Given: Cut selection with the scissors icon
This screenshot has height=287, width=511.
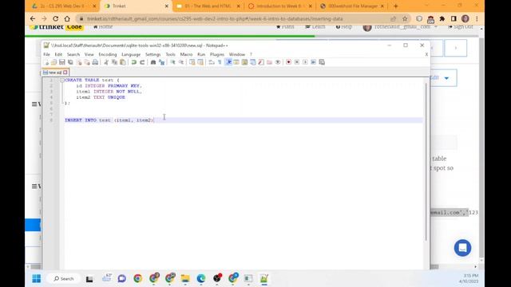Looking at the screenshot, I should pyautogui.click(x=106, y=62).
